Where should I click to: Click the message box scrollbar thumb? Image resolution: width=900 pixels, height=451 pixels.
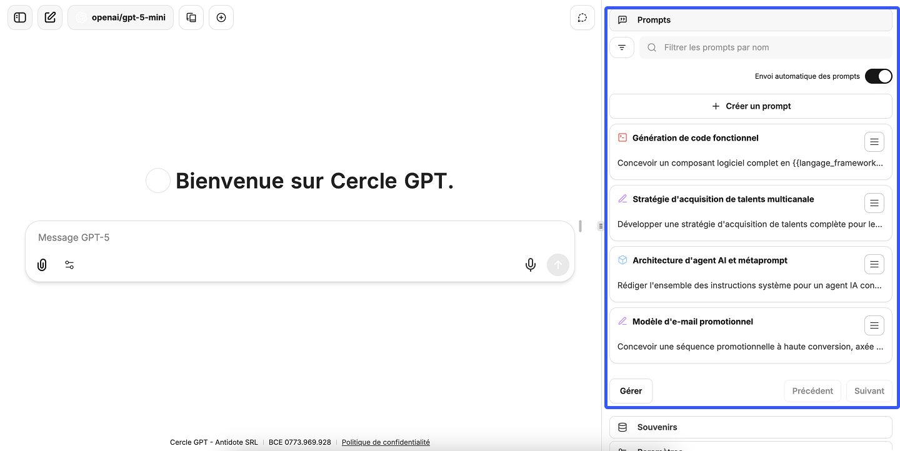tap(580, 226)
